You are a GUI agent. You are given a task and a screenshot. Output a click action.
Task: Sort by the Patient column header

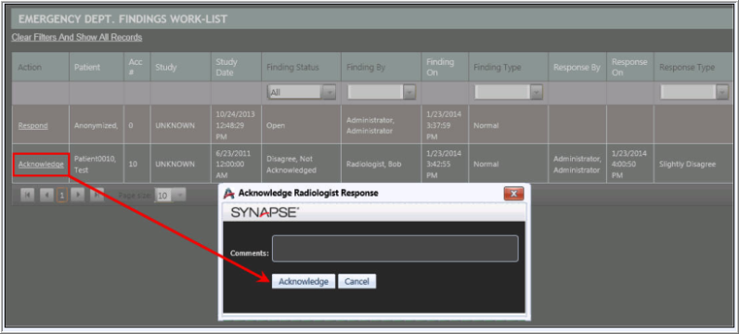(x=97, y=67)
